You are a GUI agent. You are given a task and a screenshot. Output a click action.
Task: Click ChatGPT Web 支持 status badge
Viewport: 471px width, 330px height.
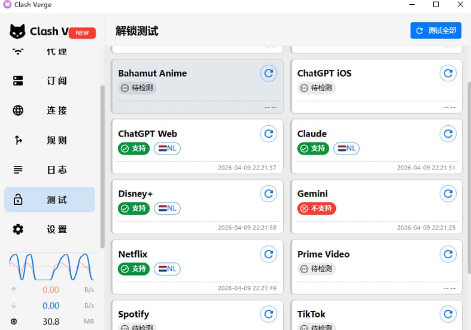pos(133,148)
